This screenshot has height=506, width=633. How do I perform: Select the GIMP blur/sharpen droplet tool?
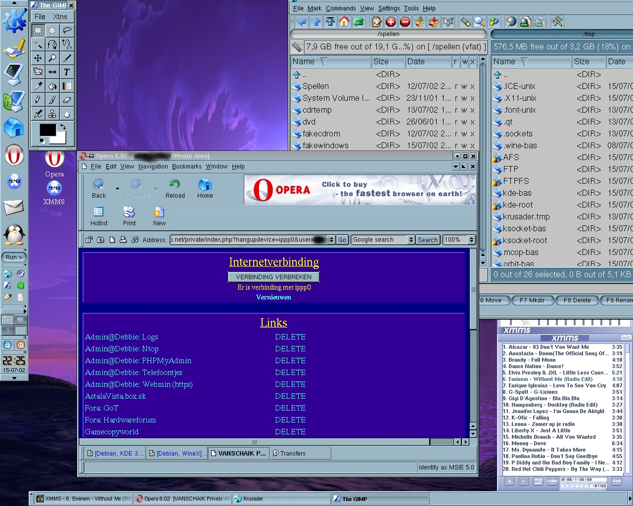67,113
